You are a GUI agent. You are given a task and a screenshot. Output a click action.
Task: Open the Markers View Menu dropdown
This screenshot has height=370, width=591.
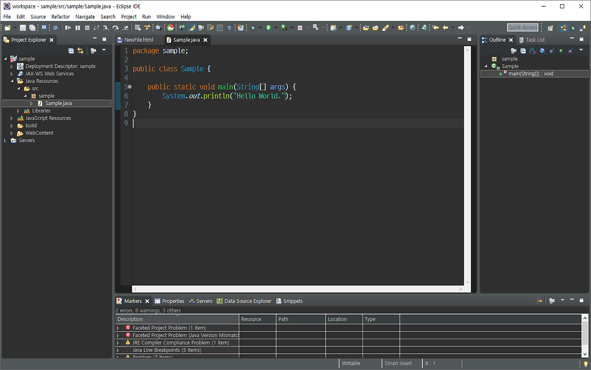562,300
